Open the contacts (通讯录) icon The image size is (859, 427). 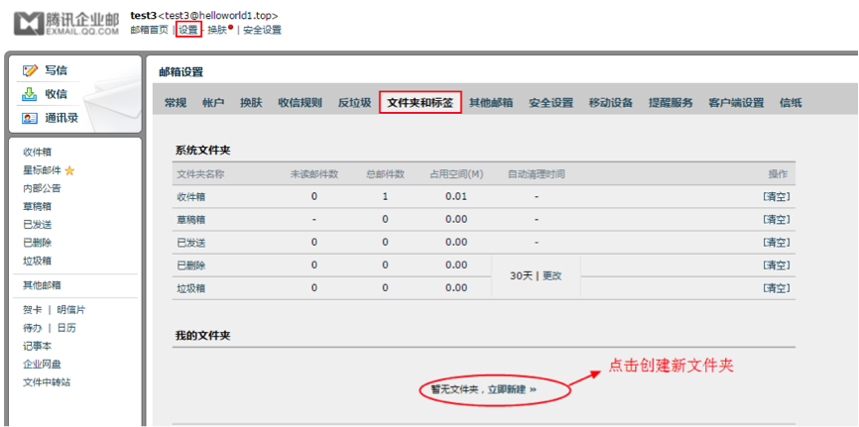click(31, 119)
